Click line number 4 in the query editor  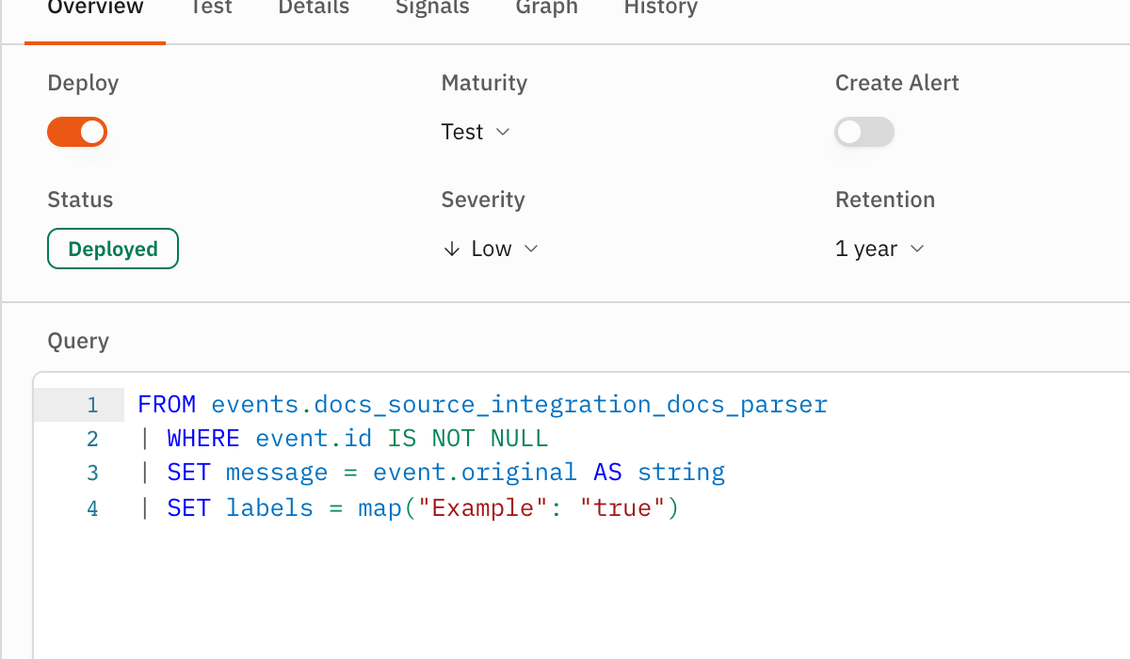click(92, 508)
